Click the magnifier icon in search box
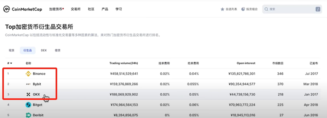Screen dimensions: 327x118 tap(266, 9)
